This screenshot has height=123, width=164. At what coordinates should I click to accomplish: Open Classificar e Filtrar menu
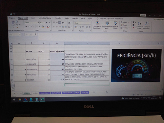(140, 26)
